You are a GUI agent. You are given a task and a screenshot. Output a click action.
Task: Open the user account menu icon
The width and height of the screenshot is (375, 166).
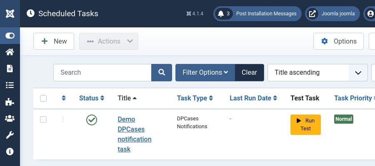tap(370, 14)
